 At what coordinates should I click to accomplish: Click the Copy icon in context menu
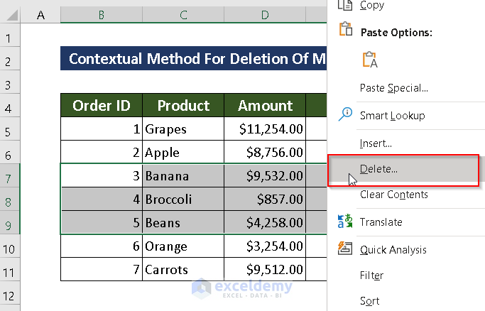point(346,5)
